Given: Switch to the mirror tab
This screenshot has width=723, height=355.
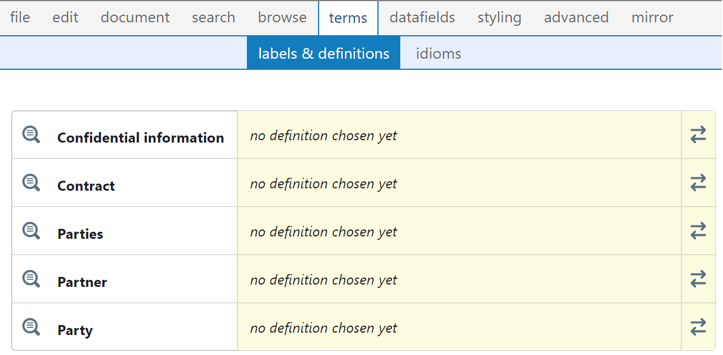Looking at the screenshot, I should [652, 18].
